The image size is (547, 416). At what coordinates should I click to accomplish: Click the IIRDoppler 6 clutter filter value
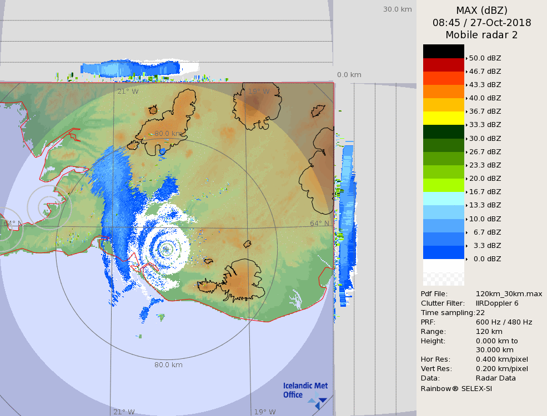(497, 303)
